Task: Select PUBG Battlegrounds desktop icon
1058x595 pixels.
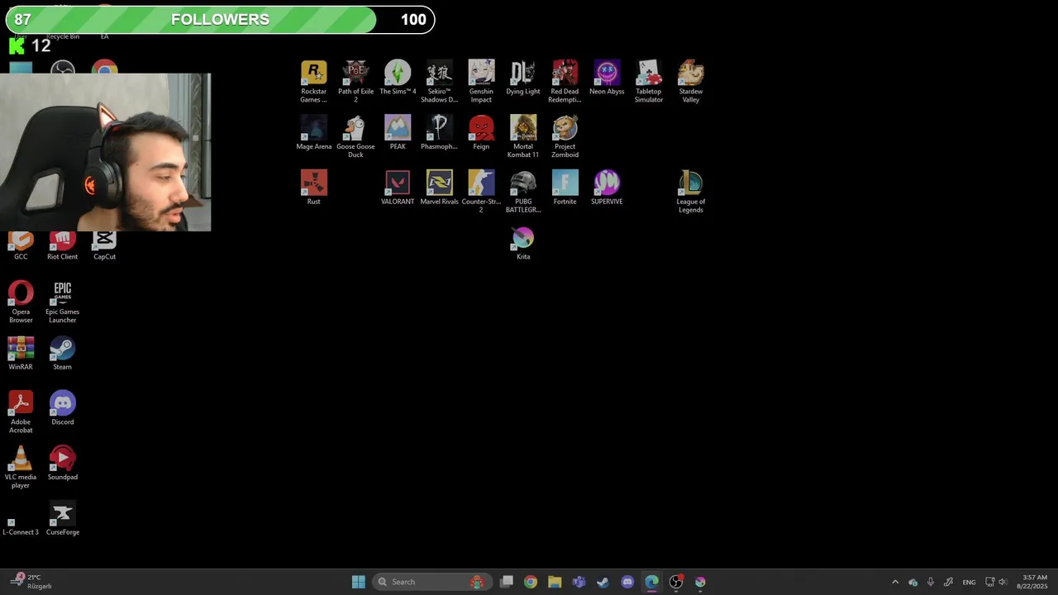Action: [523, 191]
